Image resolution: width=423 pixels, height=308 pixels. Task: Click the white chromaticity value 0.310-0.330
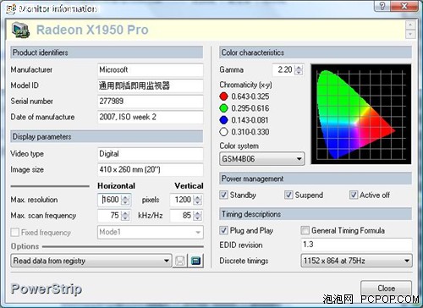pyautogui.click(x=250, y=132)
